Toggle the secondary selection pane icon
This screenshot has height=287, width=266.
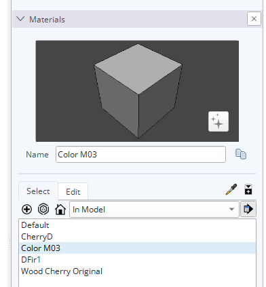(x=248, y=189)
